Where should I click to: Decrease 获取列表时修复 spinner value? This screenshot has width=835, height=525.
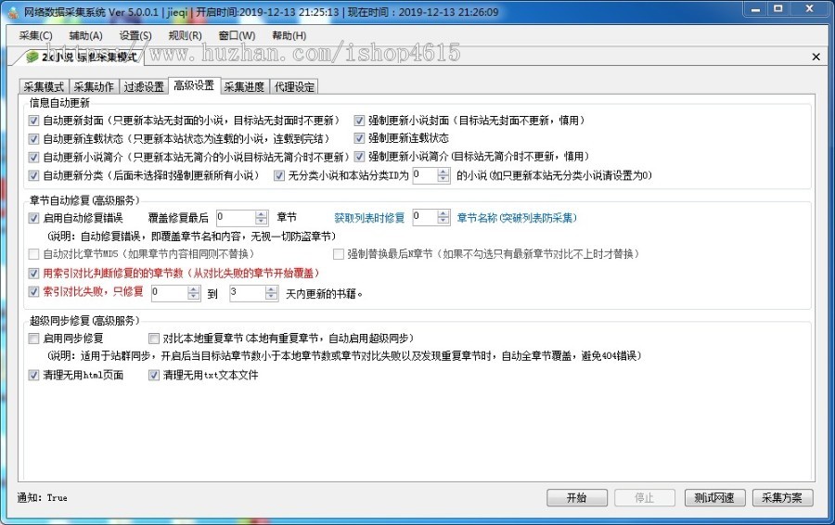443,221
